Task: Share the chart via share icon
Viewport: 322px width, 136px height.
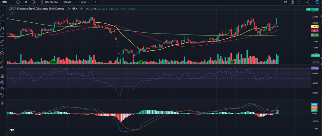Action: point(308,2)
